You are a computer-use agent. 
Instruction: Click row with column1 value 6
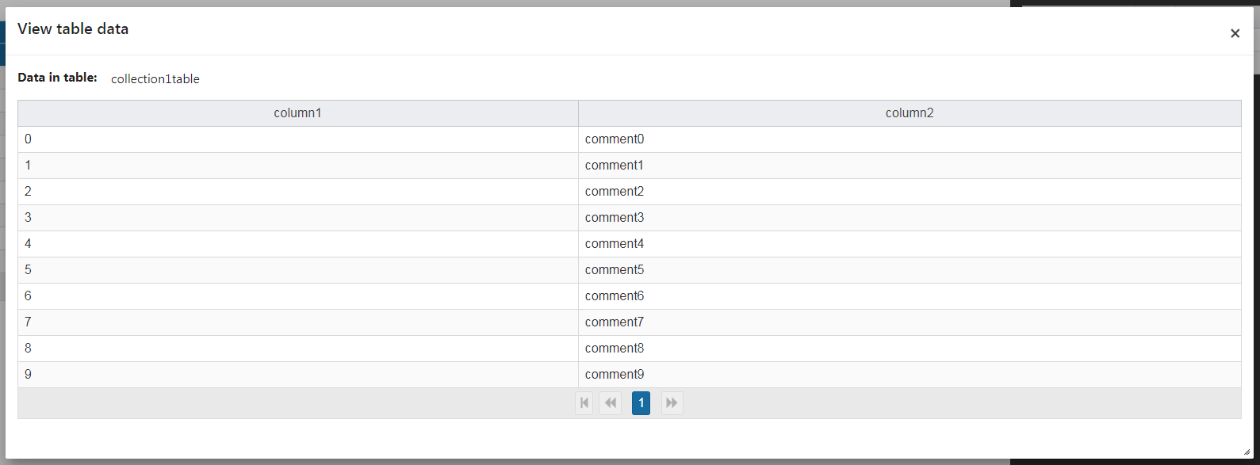click(630, 296)
